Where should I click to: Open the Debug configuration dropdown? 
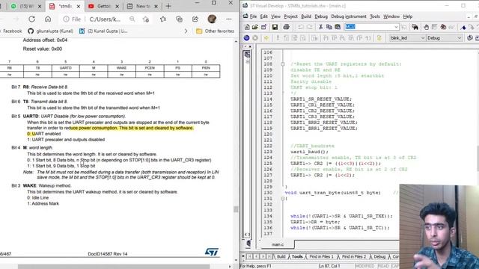pos(459,38)
